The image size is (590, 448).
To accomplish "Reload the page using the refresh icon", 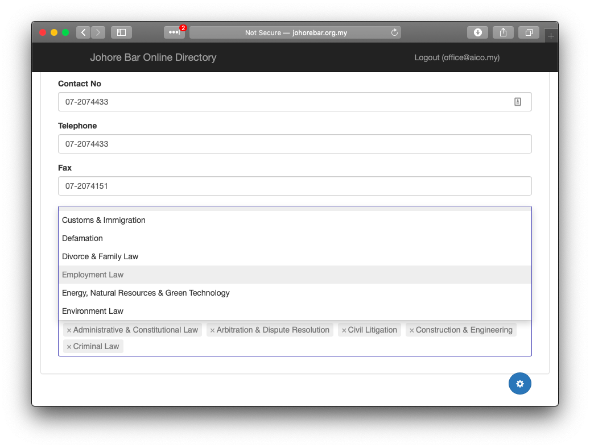I will pos(394,32).
